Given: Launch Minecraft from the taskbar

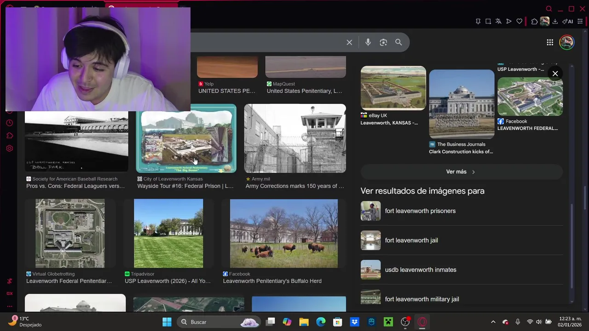Looking at the screenshot, I should (388, 322).
